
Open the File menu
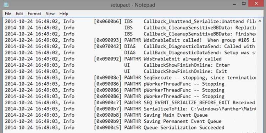coord(8,13)
